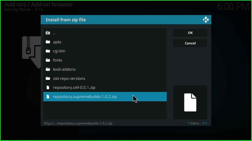252x141 pixels.
Task: Click file icon beside repository.supremebuilds-1.0.2.zip
Action: (48, 97)
